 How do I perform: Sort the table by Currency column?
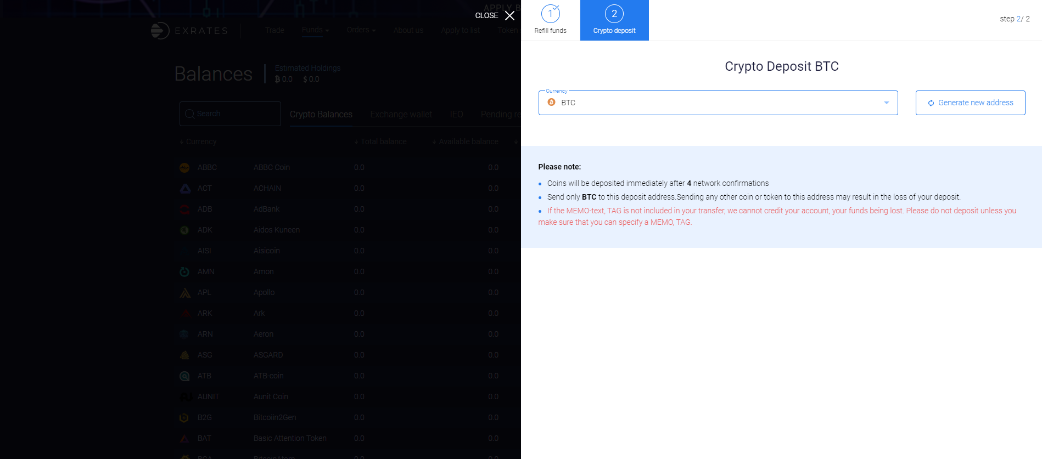(198, 141)
